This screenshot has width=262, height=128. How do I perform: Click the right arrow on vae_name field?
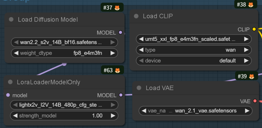pos(247,111)
